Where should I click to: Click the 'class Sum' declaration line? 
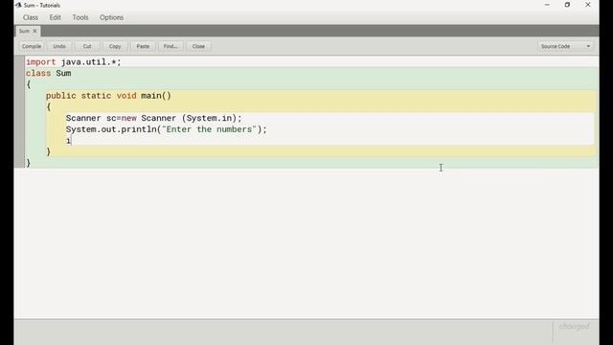[49, 73]
